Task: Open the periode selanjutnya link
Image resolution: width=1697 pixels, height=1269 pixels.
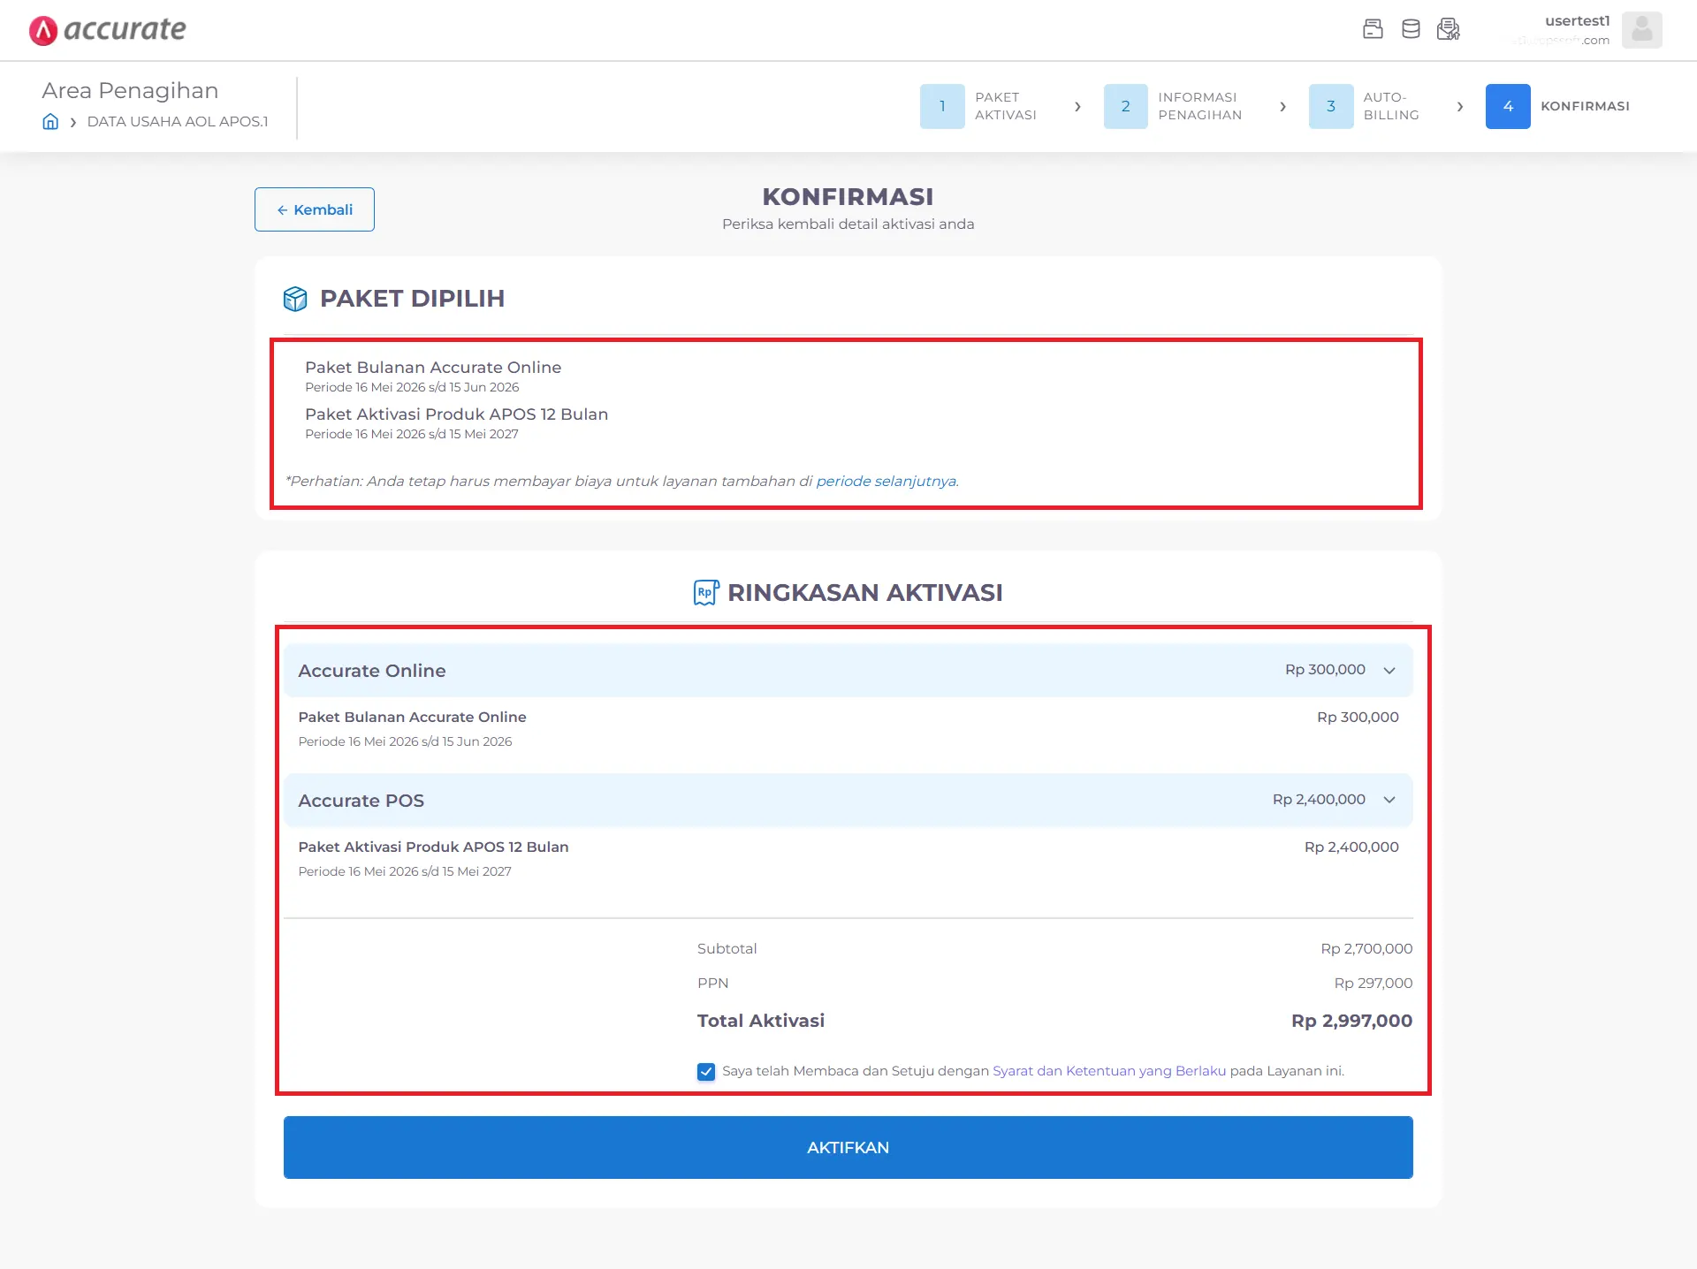Action: tap(886, 481)
